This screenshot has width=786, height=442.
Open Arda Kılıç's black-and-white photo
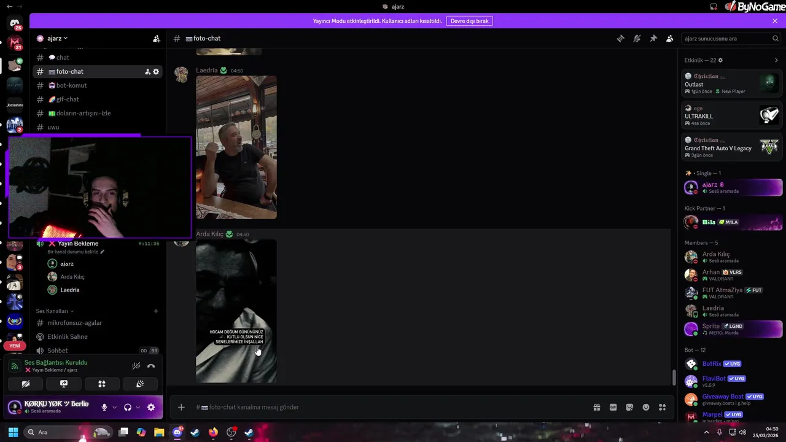pyautogui.click(x=236, y=311)
